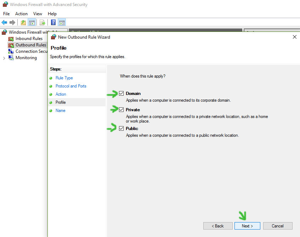Uncheck the Private profile checkbox
The width and height of the screenshot is (300, 237).
(121, 110)
